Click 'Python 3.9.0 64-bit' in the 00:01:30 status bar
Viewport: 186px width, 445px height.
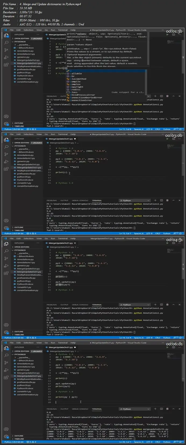(14, 129)
